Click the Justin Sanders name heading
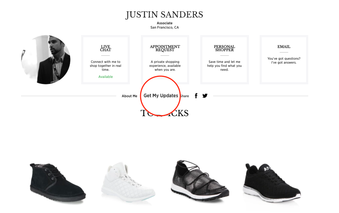The image size is (339, 213). [164, 15]
